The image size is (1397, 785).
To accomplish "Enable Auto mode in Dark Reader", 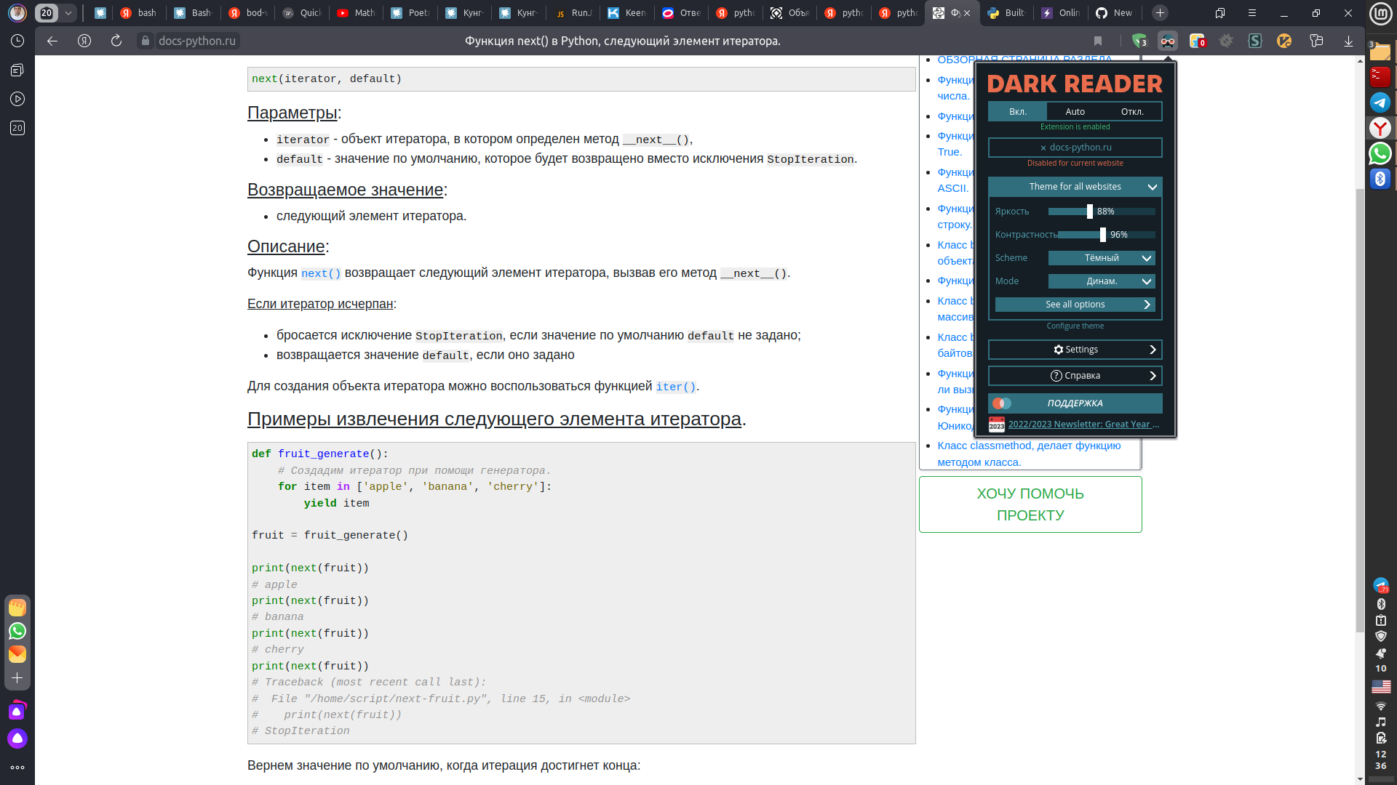I will pos(1075,111).
